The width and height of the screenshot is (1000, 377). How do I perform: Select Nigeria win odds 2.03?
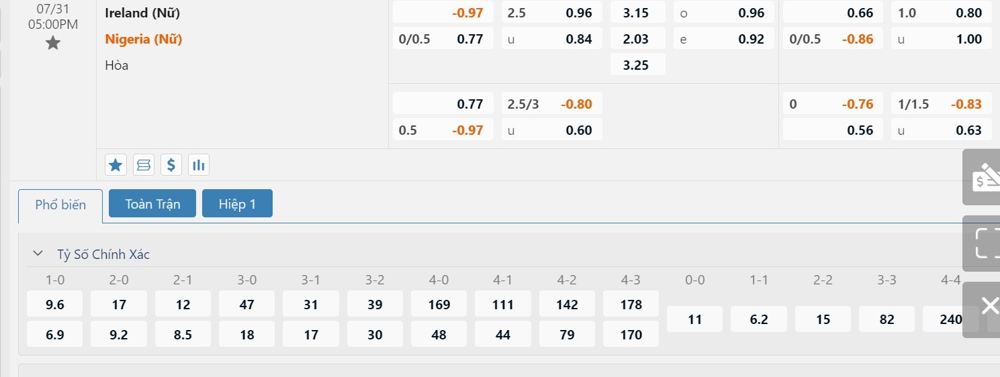(637, 39)
